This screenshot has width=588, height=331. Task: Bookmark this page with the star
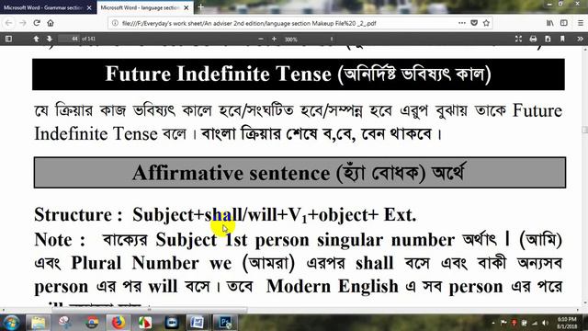(486, 23)
